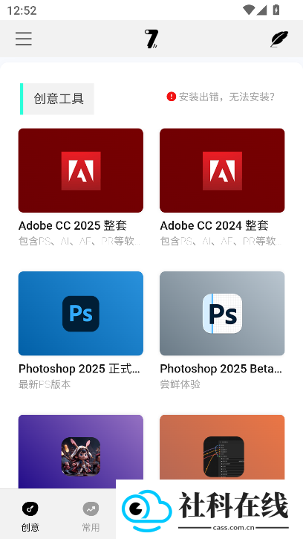Click the red warning exclamation icon

(171, 97)
